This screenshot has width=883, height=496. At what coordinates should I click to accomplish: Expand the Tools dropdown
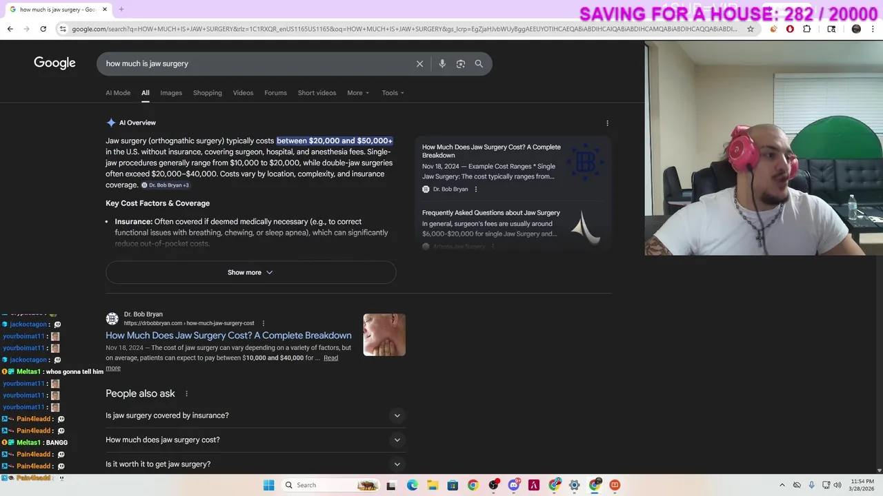[393, 93]
